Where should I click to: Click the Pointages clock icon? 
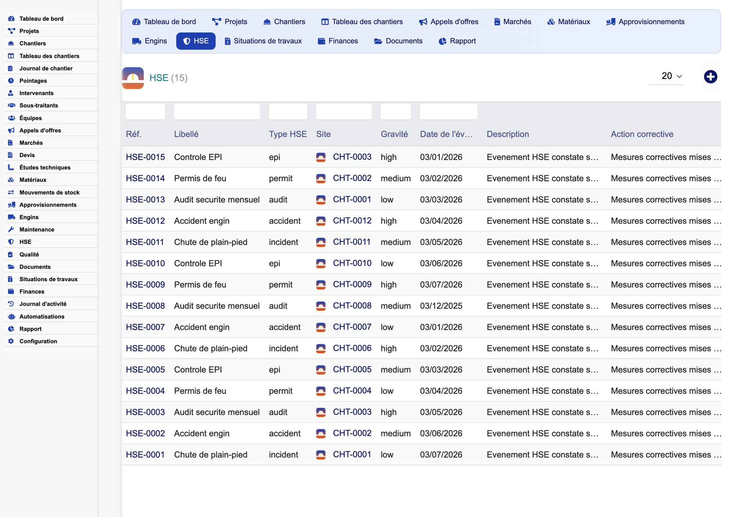click(11, 80)
